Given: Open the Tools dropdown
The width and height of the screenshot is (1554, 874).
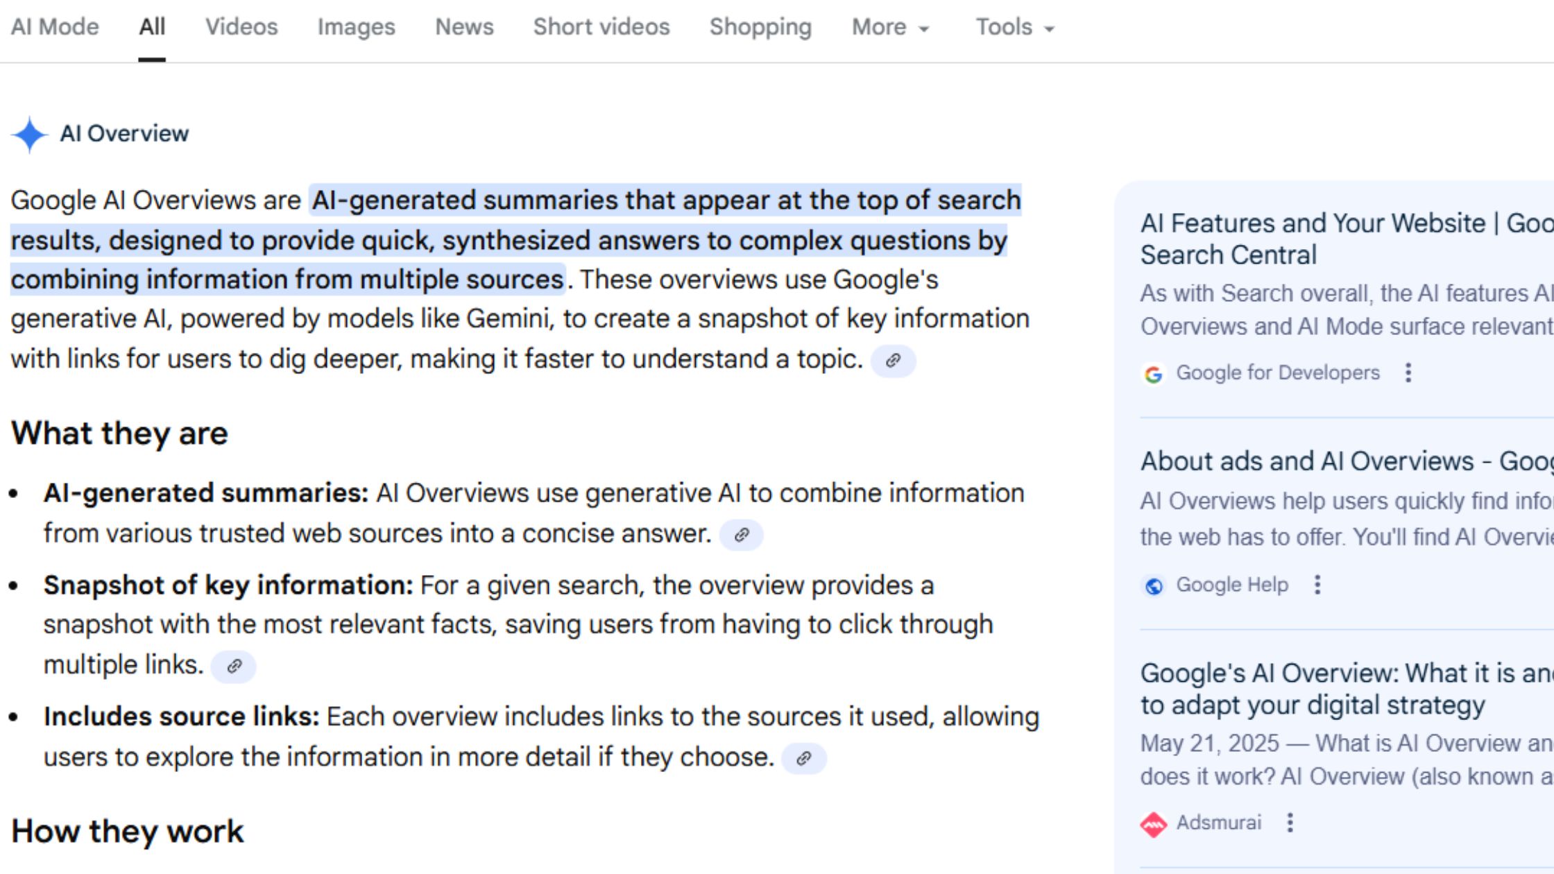Looking at the screenshot, I should 1014,28.
